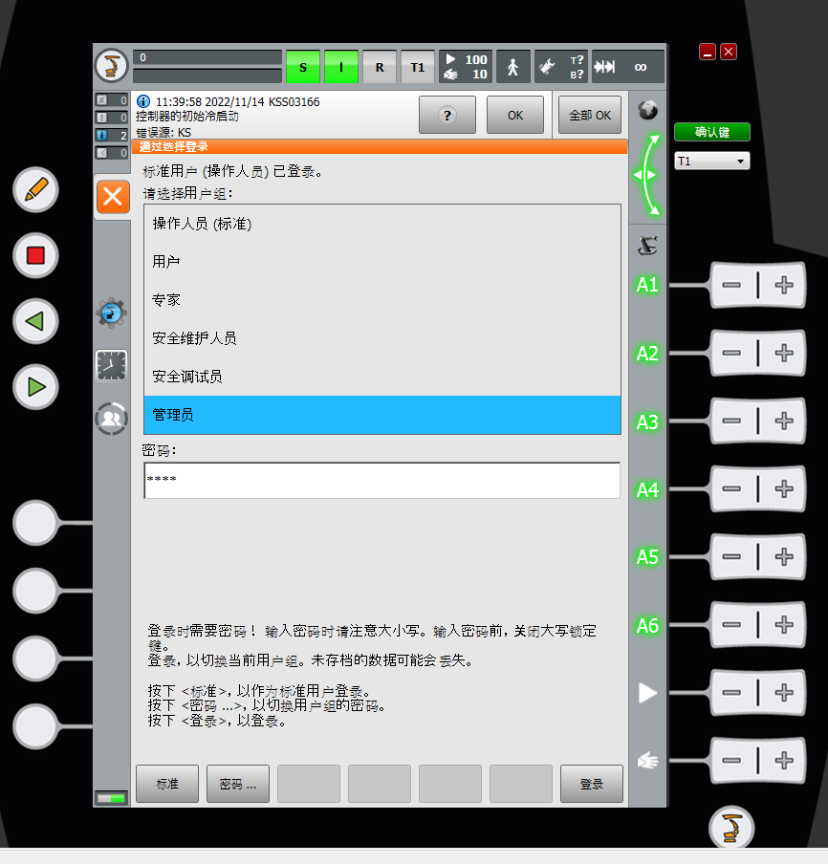
Task: Click the 密码 password input field
Action: (x=381, y=480)
